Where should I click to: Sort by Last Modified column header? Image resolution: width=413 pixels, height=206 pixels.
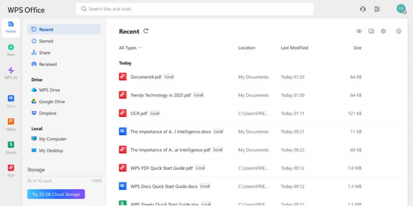click(294, 48)
